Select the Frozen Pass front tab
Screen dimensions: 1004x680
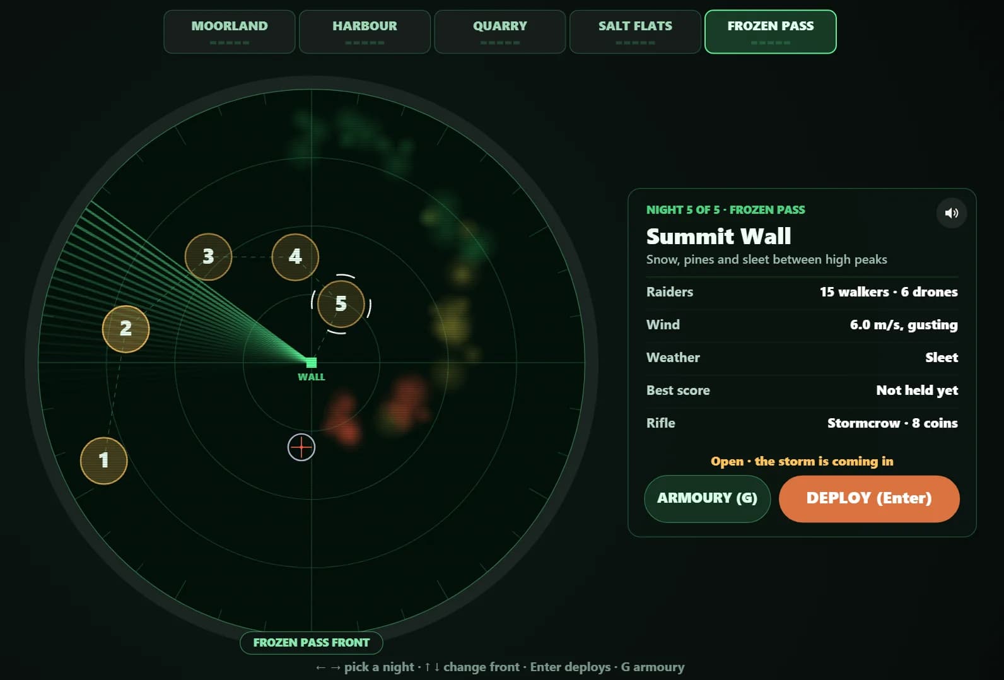[x=771, y=32]
